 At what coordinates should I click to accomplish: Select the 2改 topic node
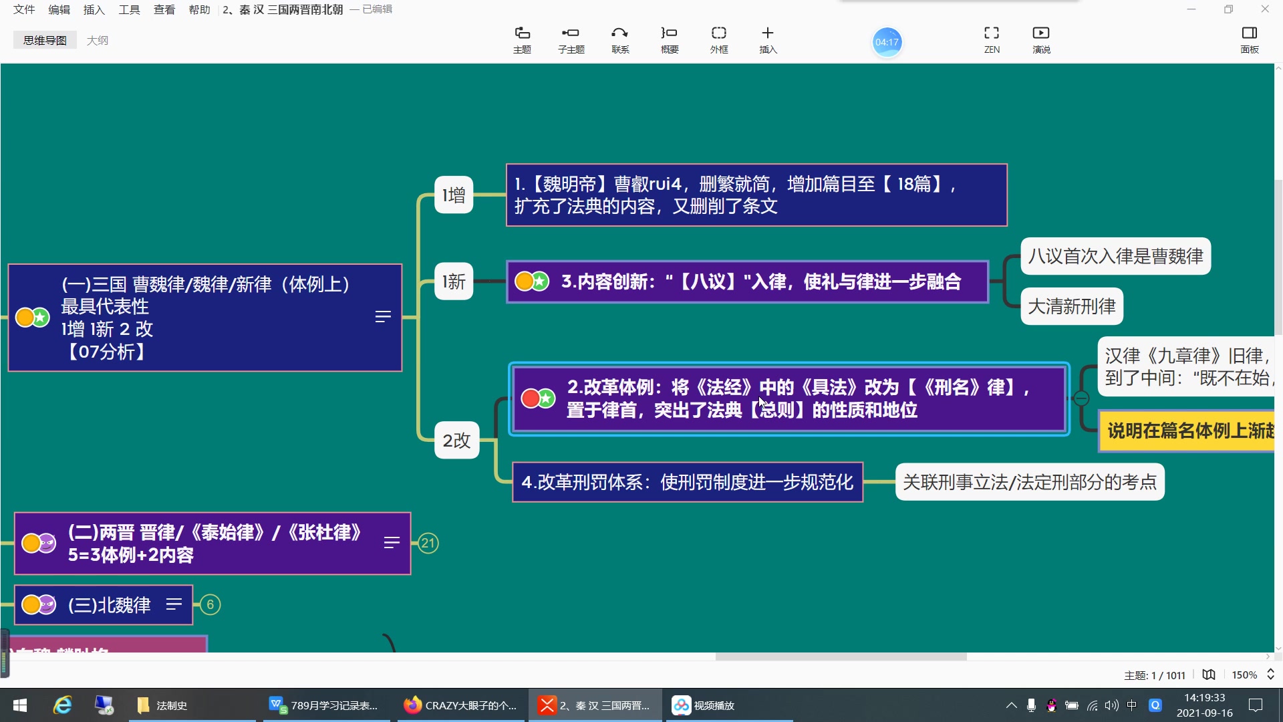457,440
